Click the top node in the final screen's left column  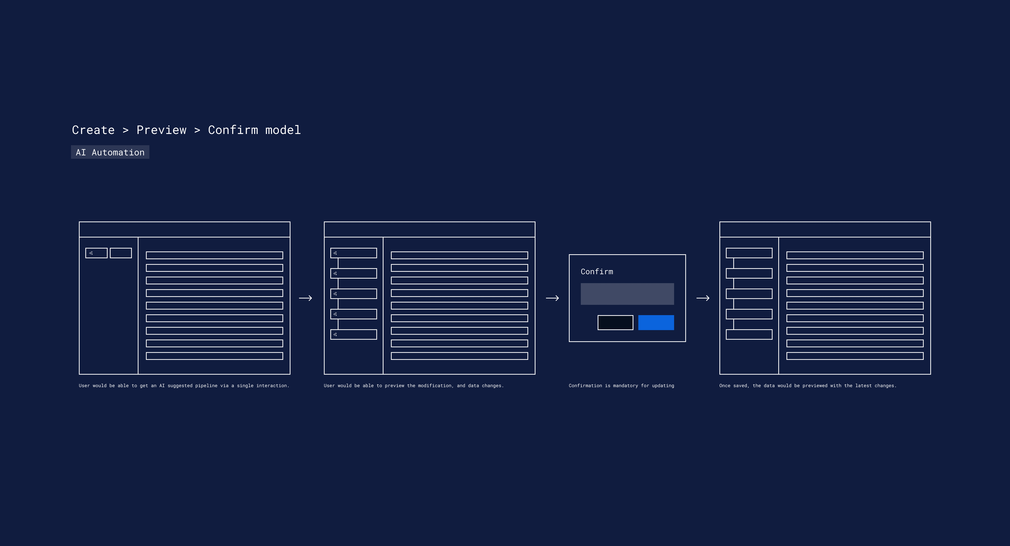click(749, 253)
